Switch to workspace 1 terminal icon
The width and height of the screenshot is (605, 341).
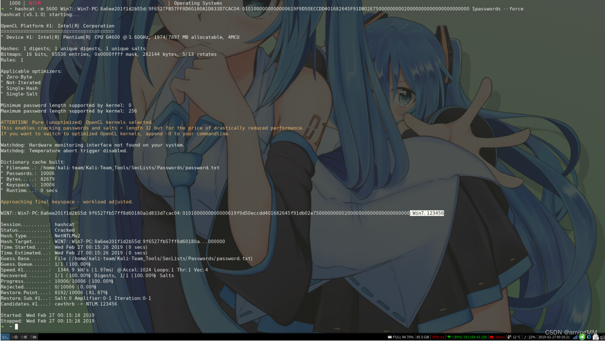[5, 337]
